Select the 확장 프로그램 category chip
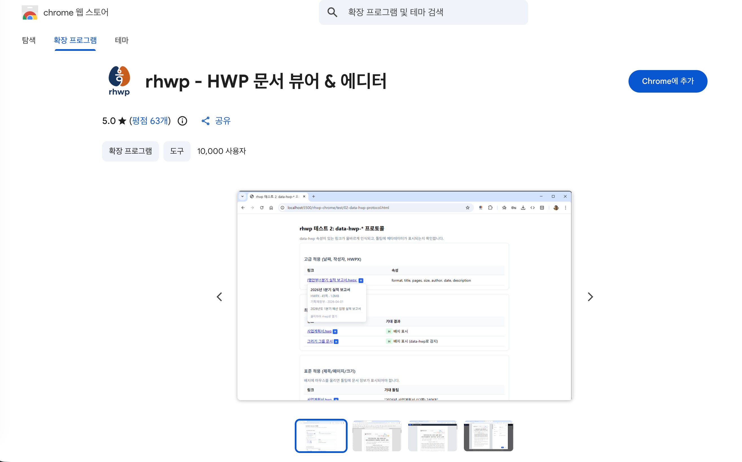 click(130, 151)
